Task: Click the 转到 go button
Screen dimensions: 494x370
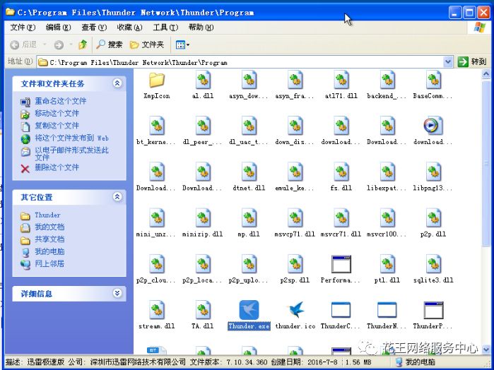Action: point(473,62)
